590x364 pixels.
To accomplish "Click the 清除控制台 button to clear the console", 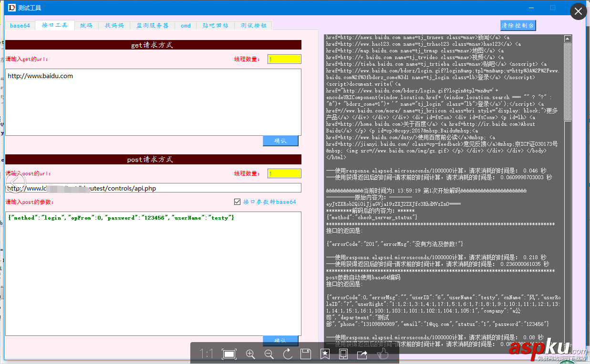I will [x=518, y=25].
